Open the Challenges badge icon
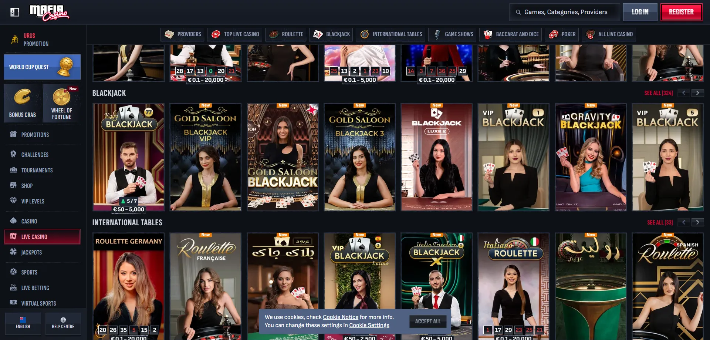Viewport: 710px width, 340px height. (13, 154)
